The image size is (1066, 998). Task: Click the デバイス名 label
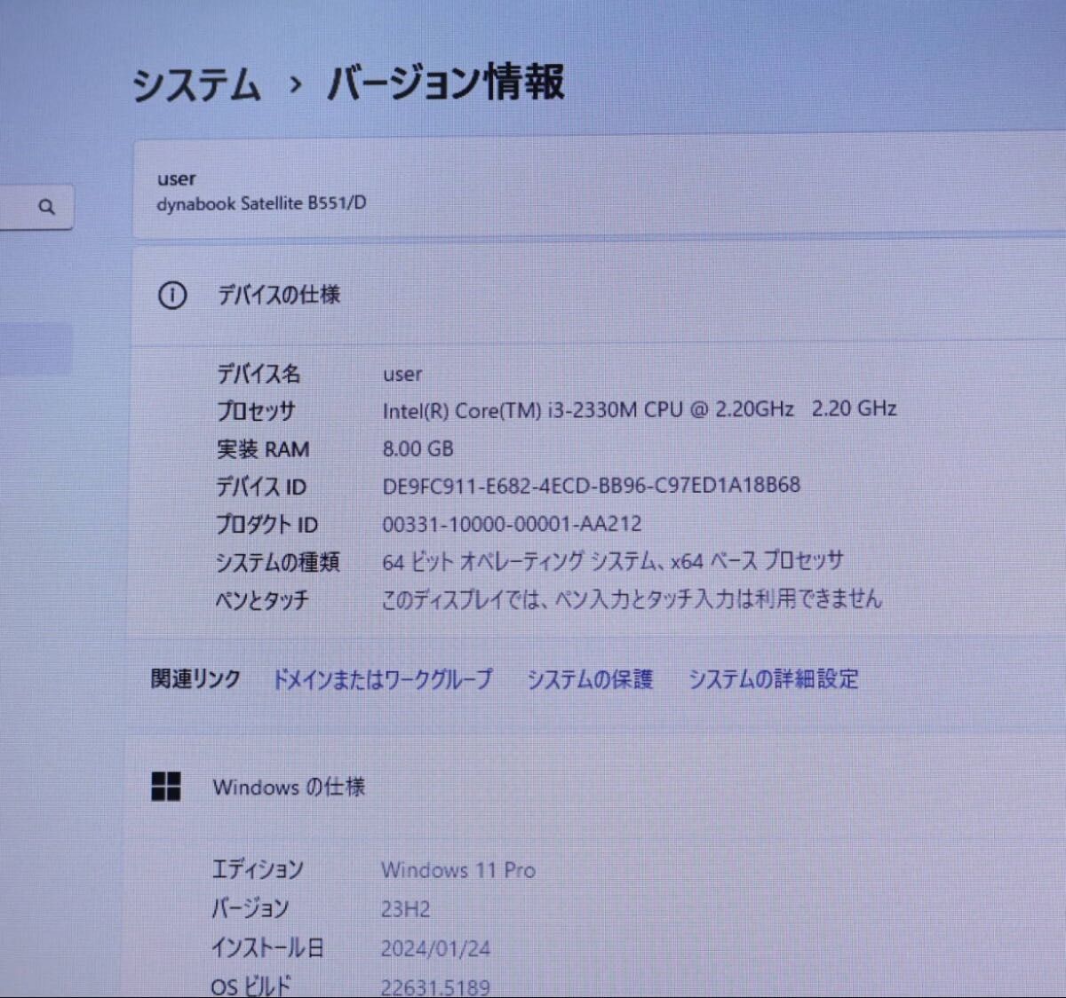click(259, 374)
